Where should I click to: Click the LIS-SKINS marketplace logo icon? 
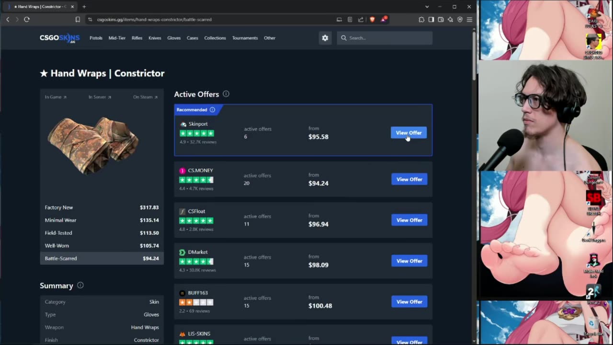[182, 334]
